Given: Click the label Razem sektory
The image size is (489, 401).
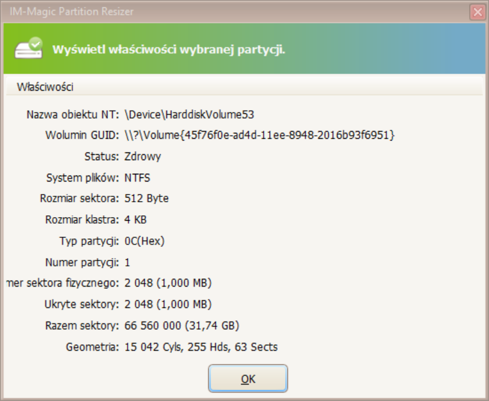Looking at the screenshot, I should point(82,326).
